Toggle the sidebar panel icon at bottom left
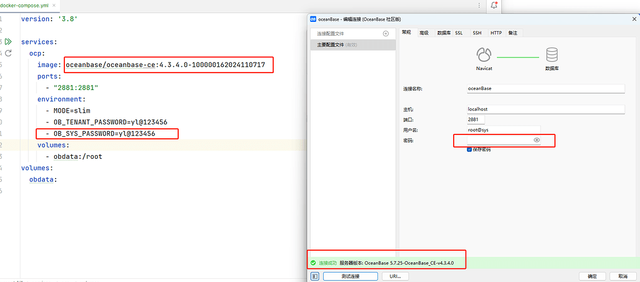The image size is (640, 282). pos(315,276)
